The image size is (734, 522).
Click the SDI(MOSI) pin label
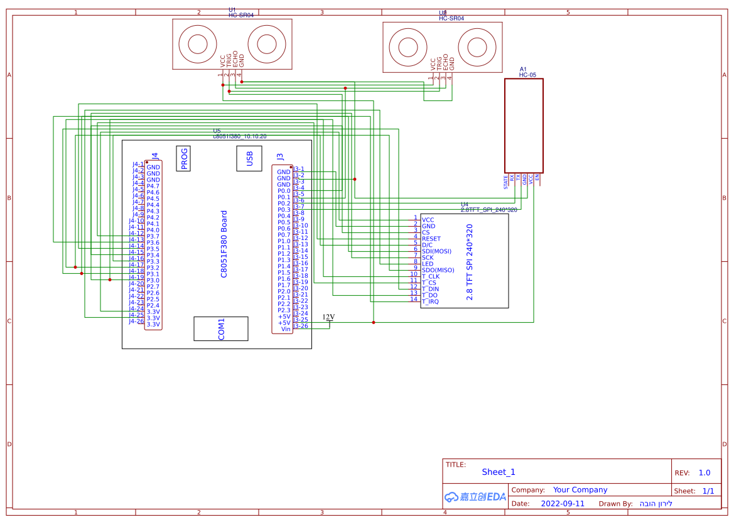(437, 251)
